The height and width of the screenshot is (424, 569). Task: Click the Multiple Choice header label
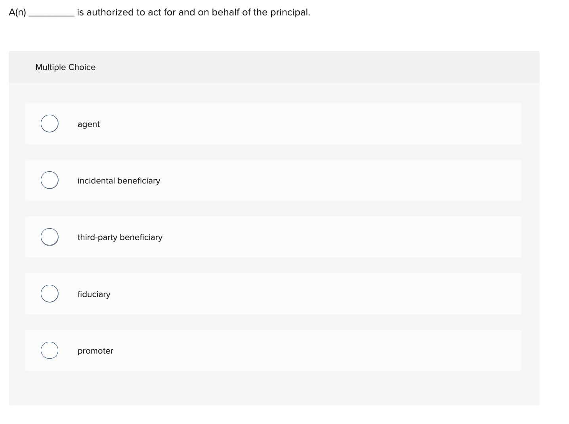coord(65,67)
